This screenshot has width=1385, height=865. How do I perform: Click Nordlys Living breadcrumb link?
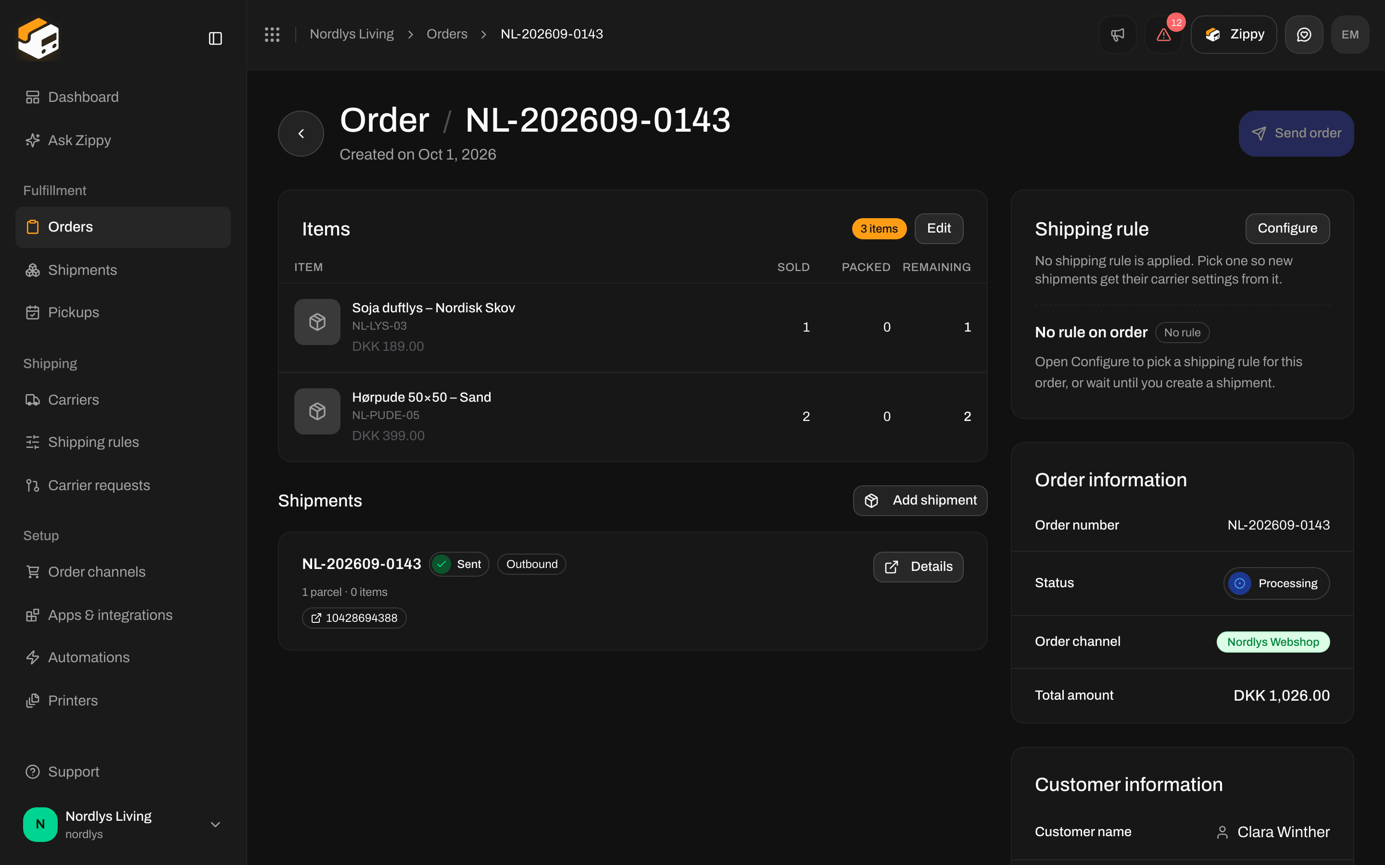[352, 34]
